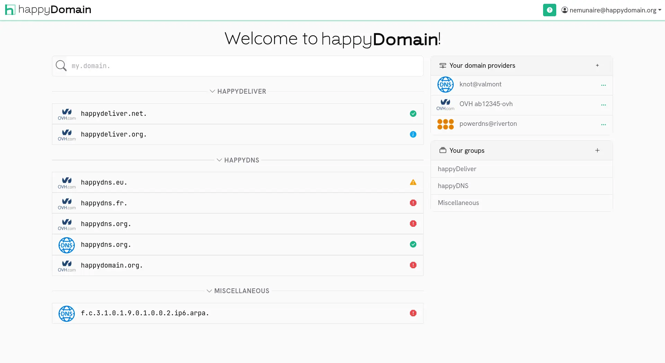Open the happydns.fr. domain

click(238, 203)
